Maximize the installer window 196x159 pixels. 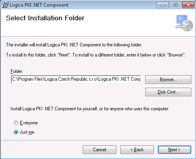(x=175, y=5)
